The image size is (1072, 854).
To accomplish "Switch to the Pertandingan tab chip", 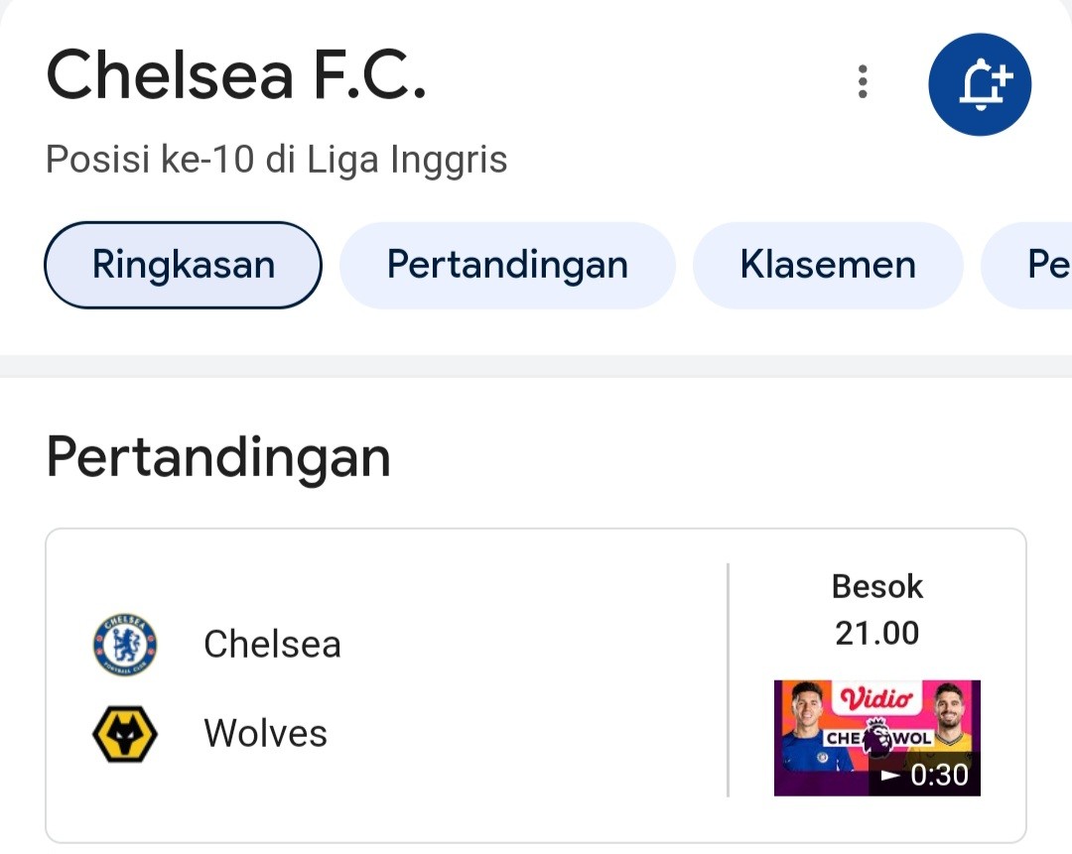I will 507,265.
